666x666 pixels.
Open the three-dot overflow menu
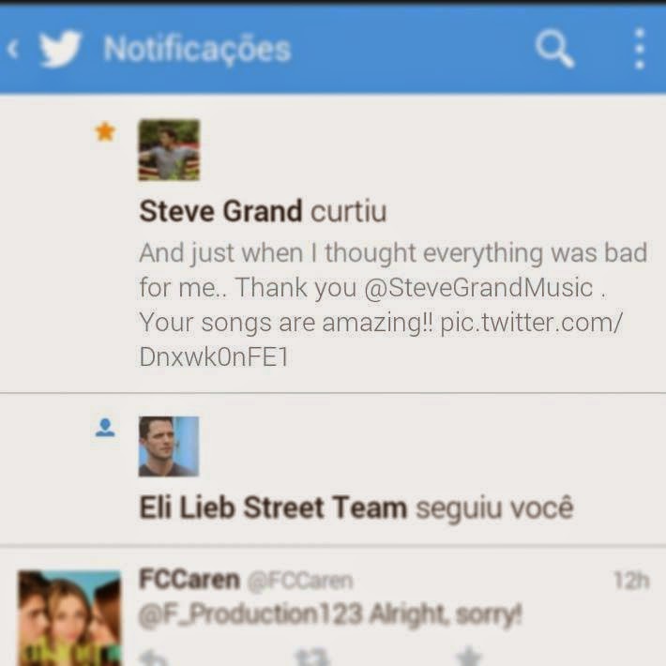(x=640, y=49)
